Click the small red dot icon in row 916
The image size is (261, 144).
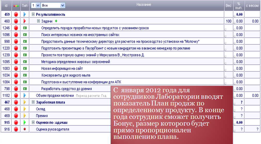tap(25, 129)
